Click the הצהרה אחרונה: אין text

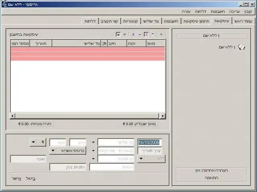coord(211,171)
